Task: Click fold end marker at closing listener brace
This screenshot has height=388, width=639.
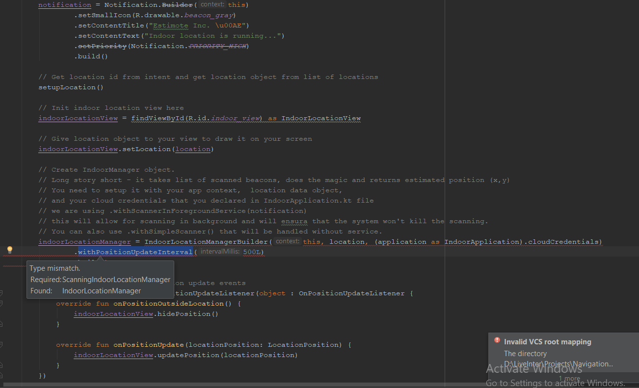Action: 1,376
